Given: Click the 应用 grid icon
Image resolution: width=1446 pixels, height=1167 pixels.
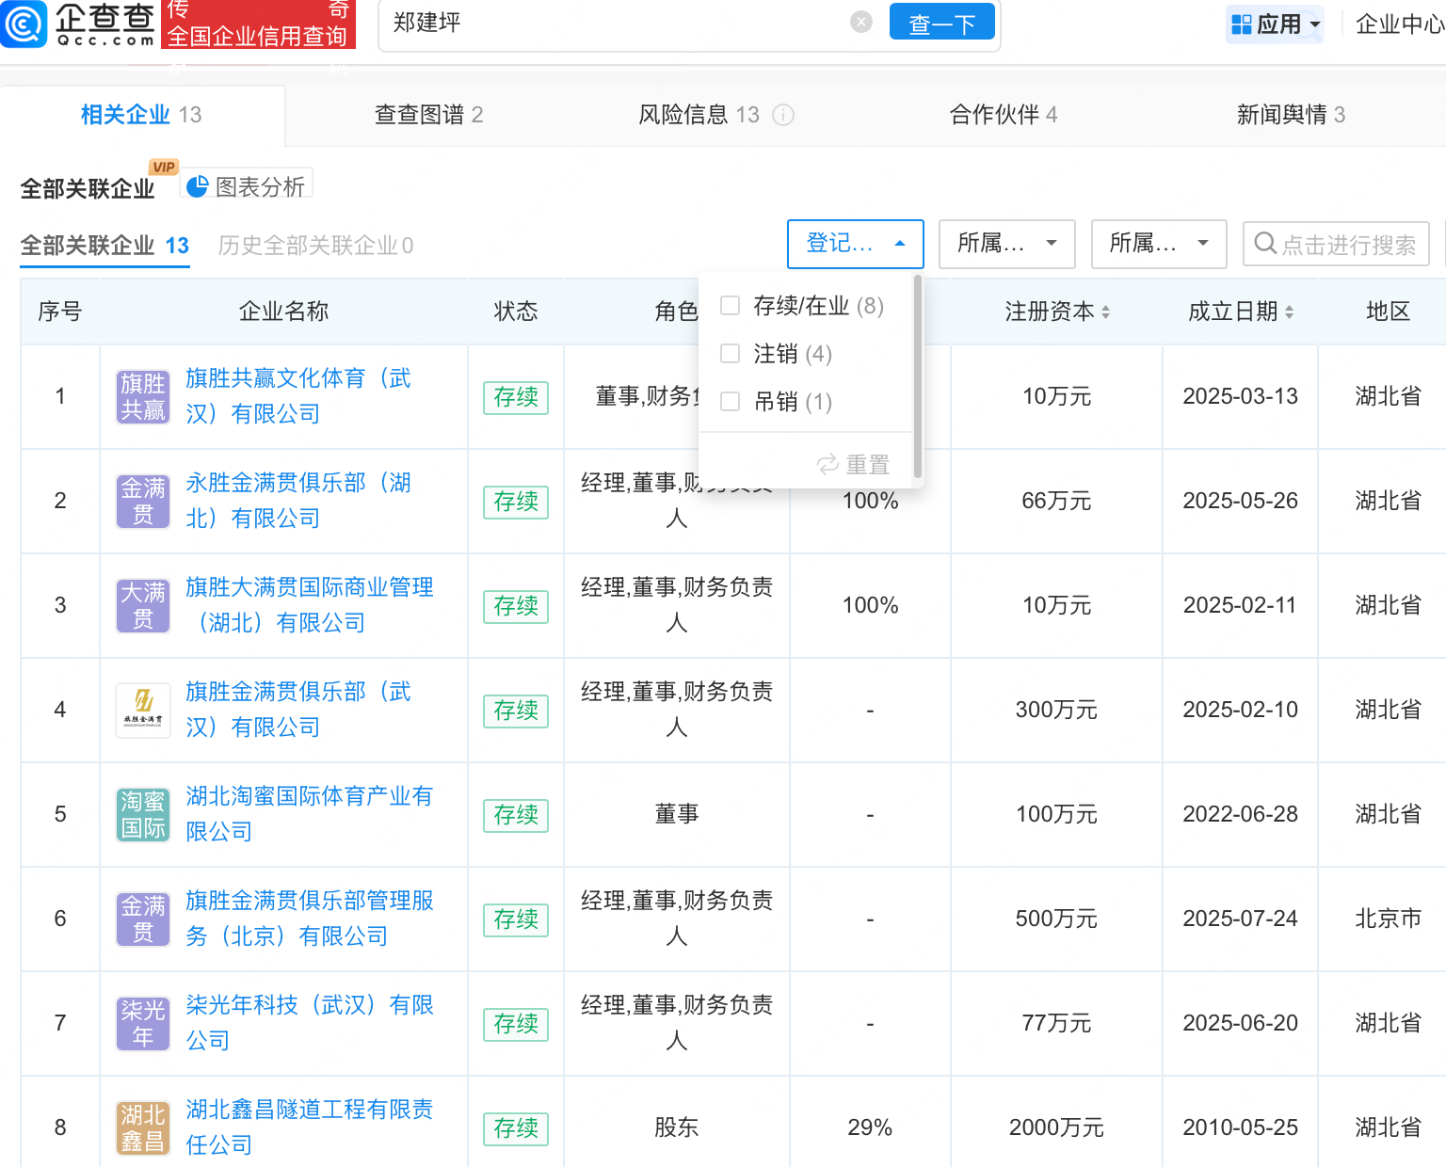Looking at the screenshot, I should pos(1242,24).
